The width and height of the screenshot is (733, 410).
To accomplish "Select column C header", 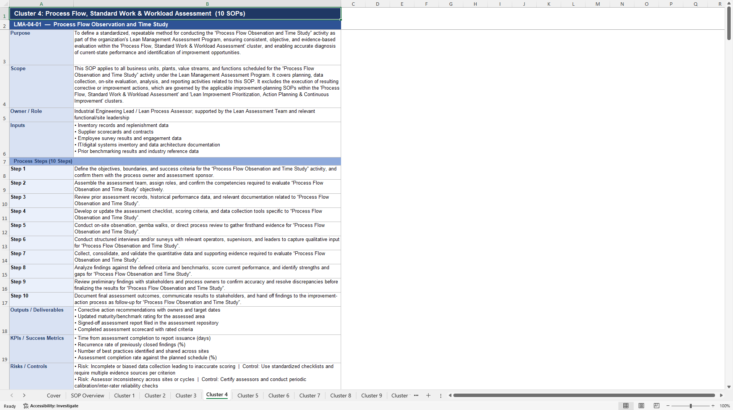I will [x=353, y=4].
